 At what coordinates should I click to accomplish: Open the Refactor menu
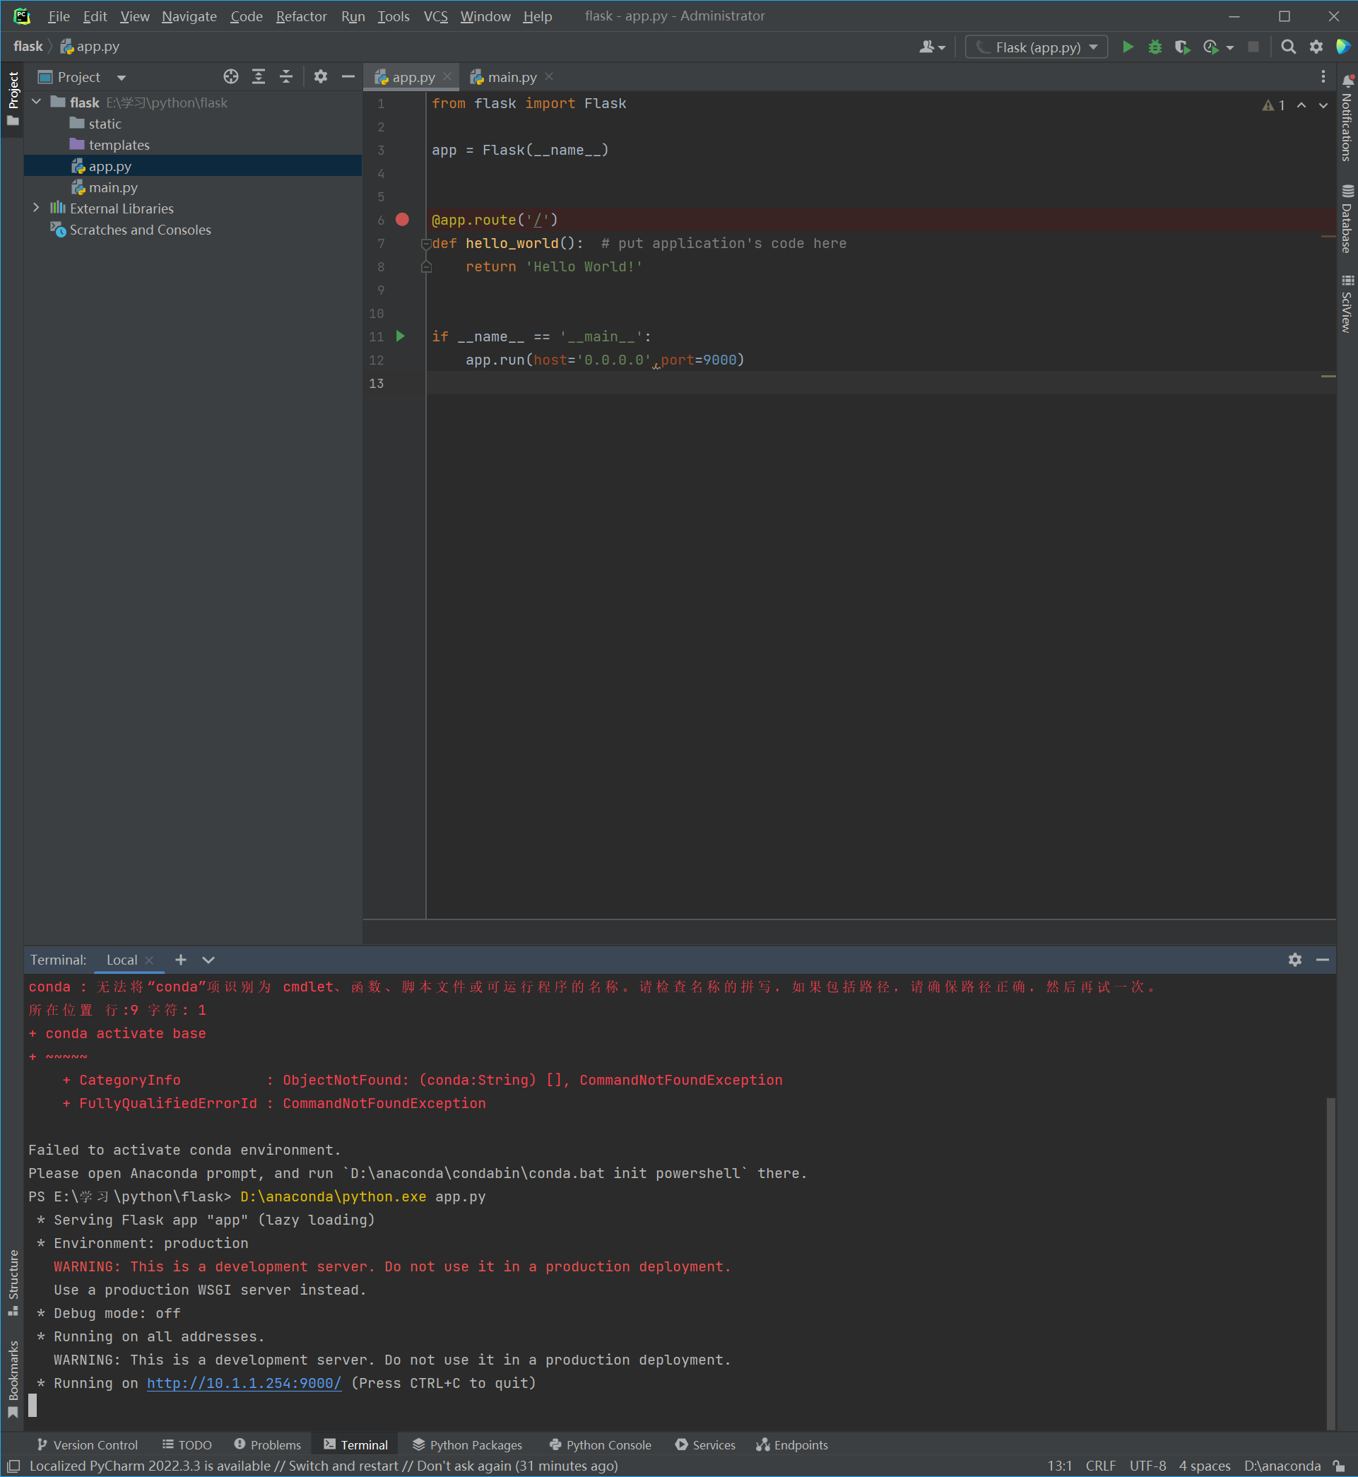(300, 16)
